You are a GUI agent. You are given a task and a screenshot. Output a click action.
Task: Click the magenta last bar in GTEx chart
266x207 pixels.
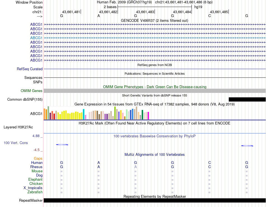[x=148, y=116]
